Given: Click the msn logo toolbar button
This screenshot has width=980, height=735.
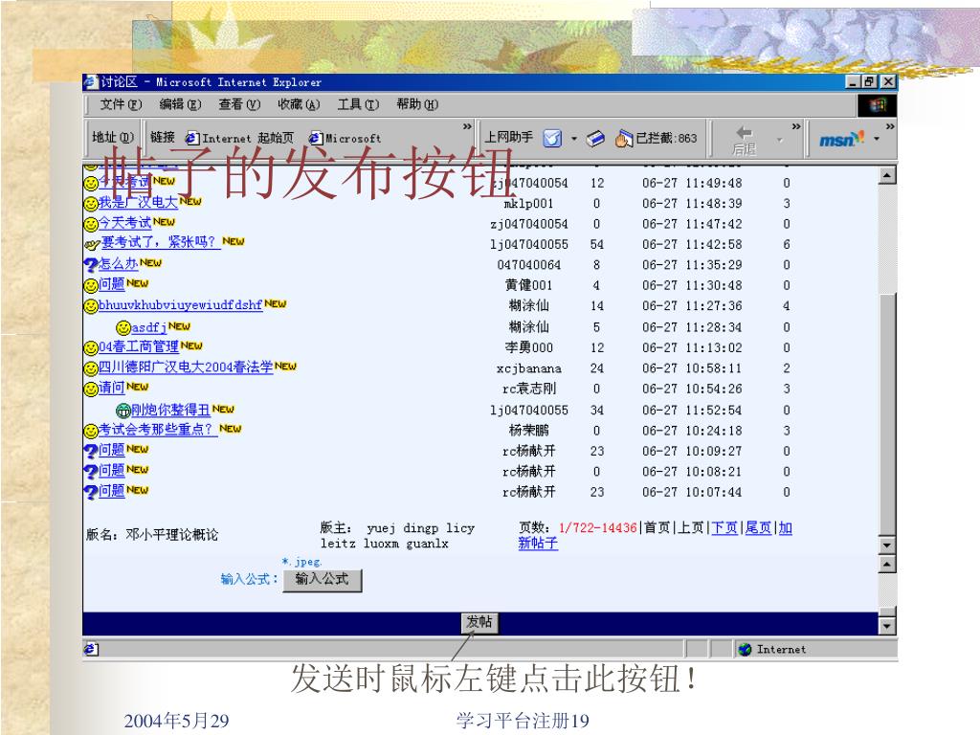Looking at the screenshot, I should pos(841,139).
